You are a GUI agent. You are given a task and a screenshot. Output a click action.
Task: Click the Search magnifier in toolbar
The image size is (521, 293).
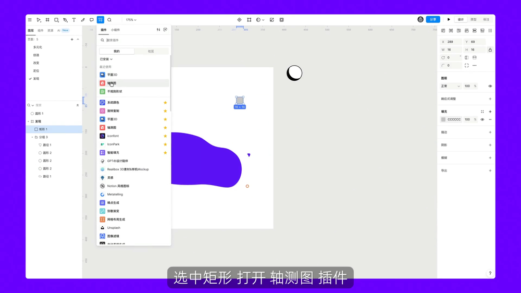tap(109, 20)
